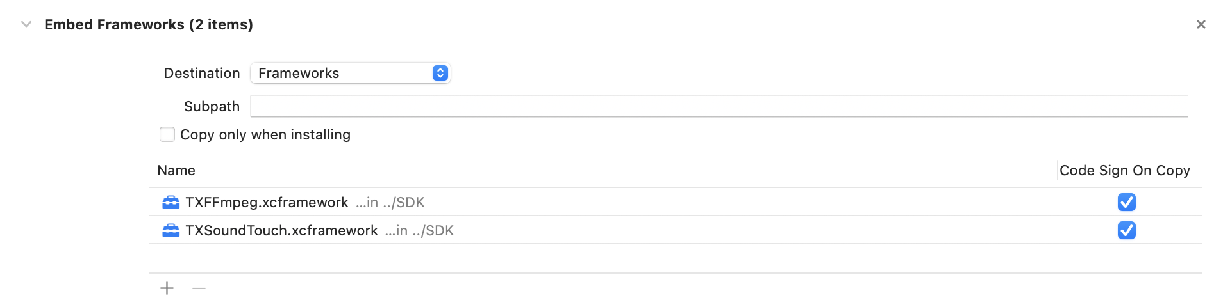Collapse the Embed Frameworks section chevron
Image resolution: width=1223 pixels, height=307 pixels.
(26, 24)
